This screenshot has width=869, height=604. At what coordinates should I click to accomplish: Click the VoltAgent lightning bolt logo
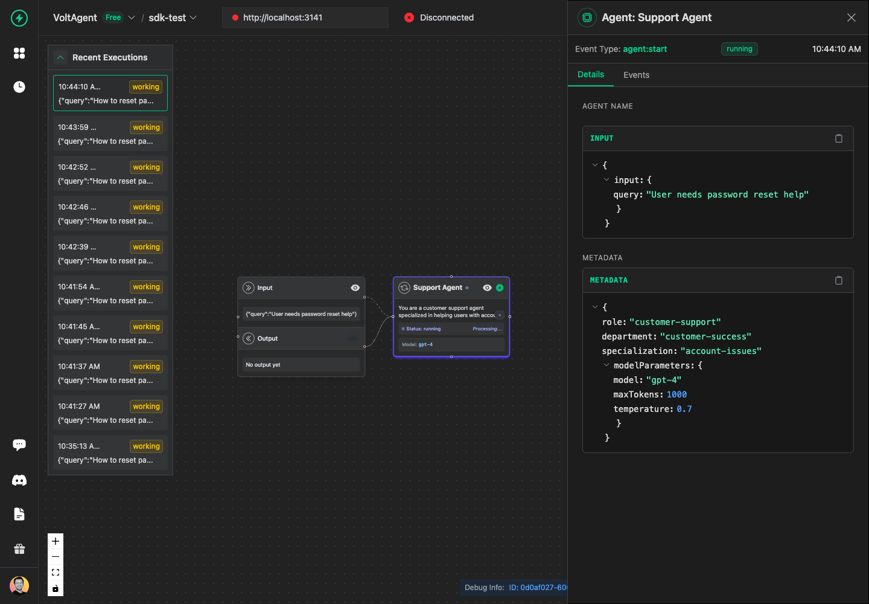[19, 18]
